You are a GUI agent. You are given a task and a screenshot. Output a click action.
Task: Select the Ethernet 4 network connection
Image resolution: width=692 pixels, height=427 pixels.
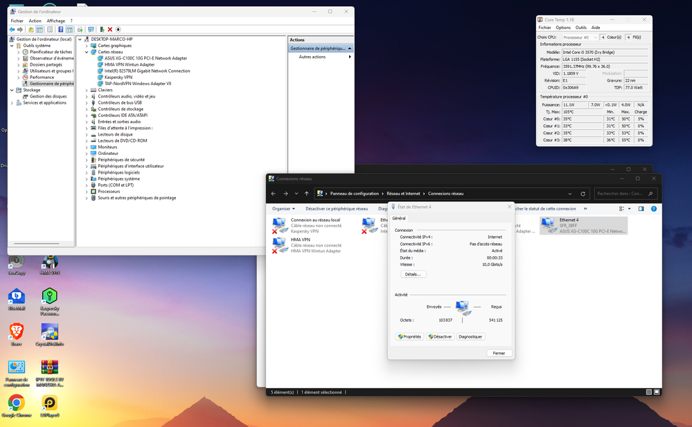click(583, 225)
